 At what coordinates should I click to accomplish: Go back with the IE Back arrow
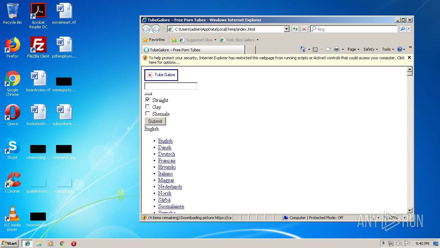click(x=146, y=29)
